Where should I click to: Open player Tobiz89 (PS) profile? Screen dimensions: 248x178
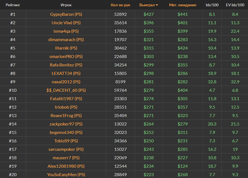pyautogui.click(x=66, y=141)
